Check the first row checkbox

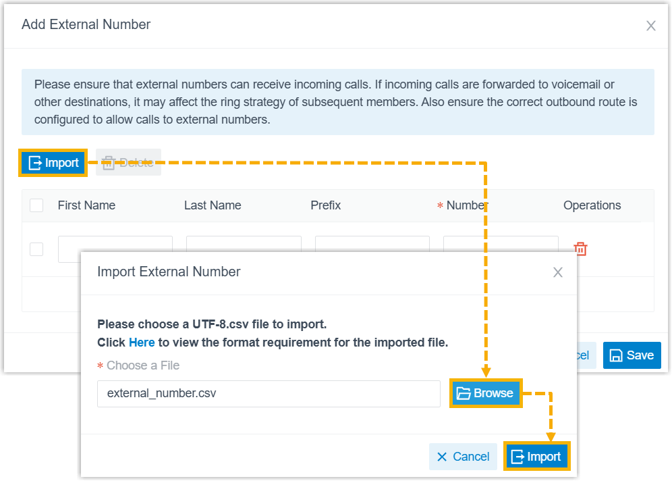(36, 249)
